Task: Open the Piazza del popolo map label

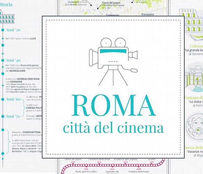Action: tap(111, 2)
